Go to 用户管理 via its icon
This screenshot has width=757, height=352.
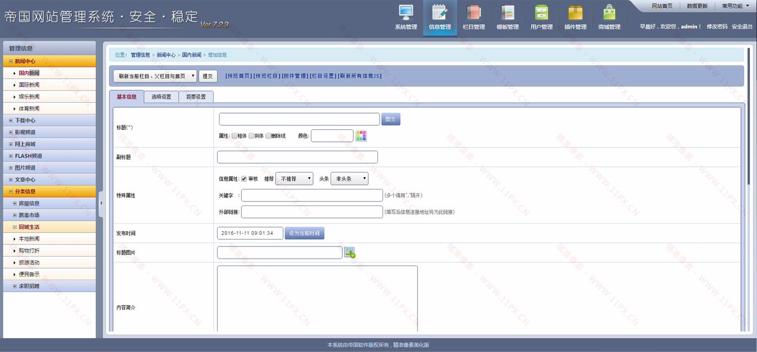[x=542, y=13]
